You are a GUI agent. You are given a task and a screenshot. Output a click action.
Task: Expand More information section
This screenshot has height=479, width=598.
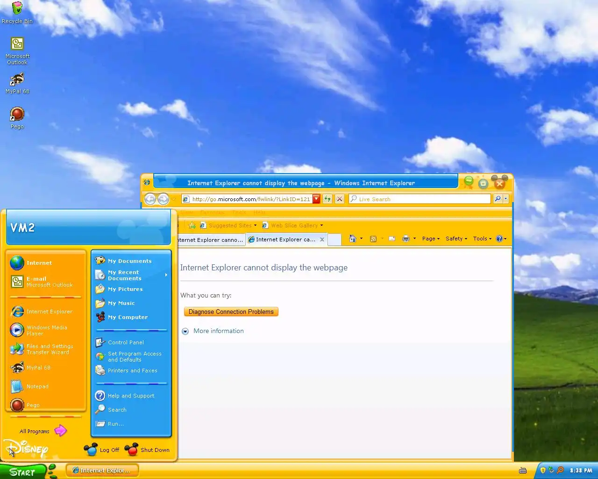coord(213,331)
